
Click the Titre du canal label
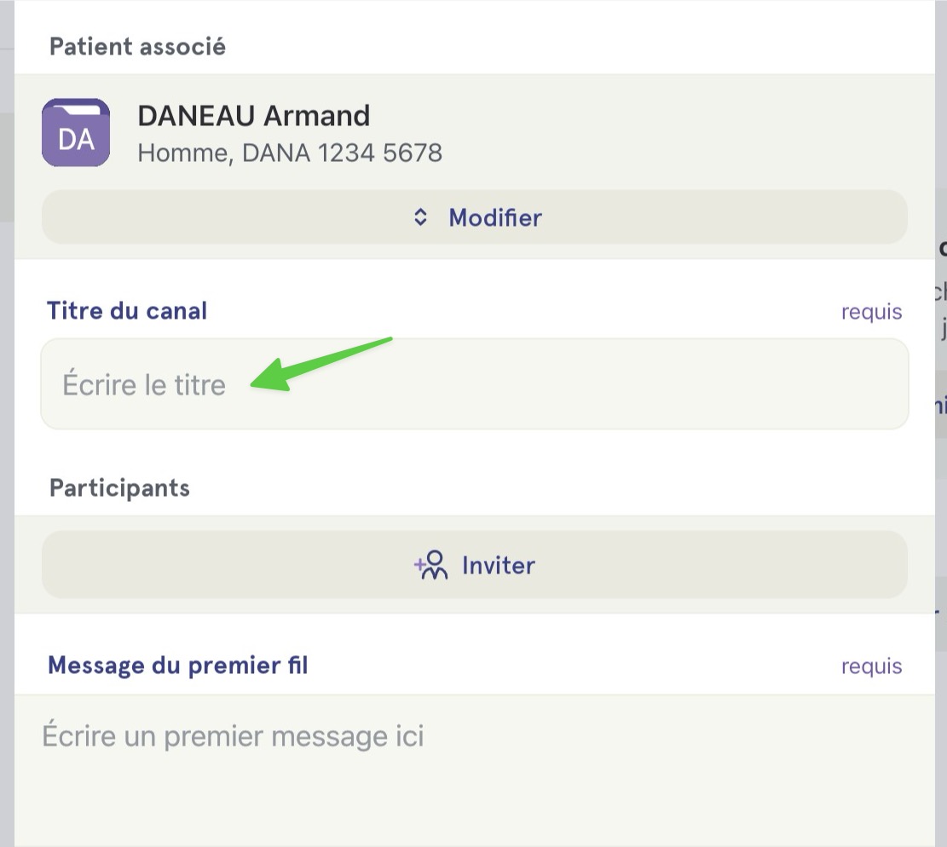[127, 311]
